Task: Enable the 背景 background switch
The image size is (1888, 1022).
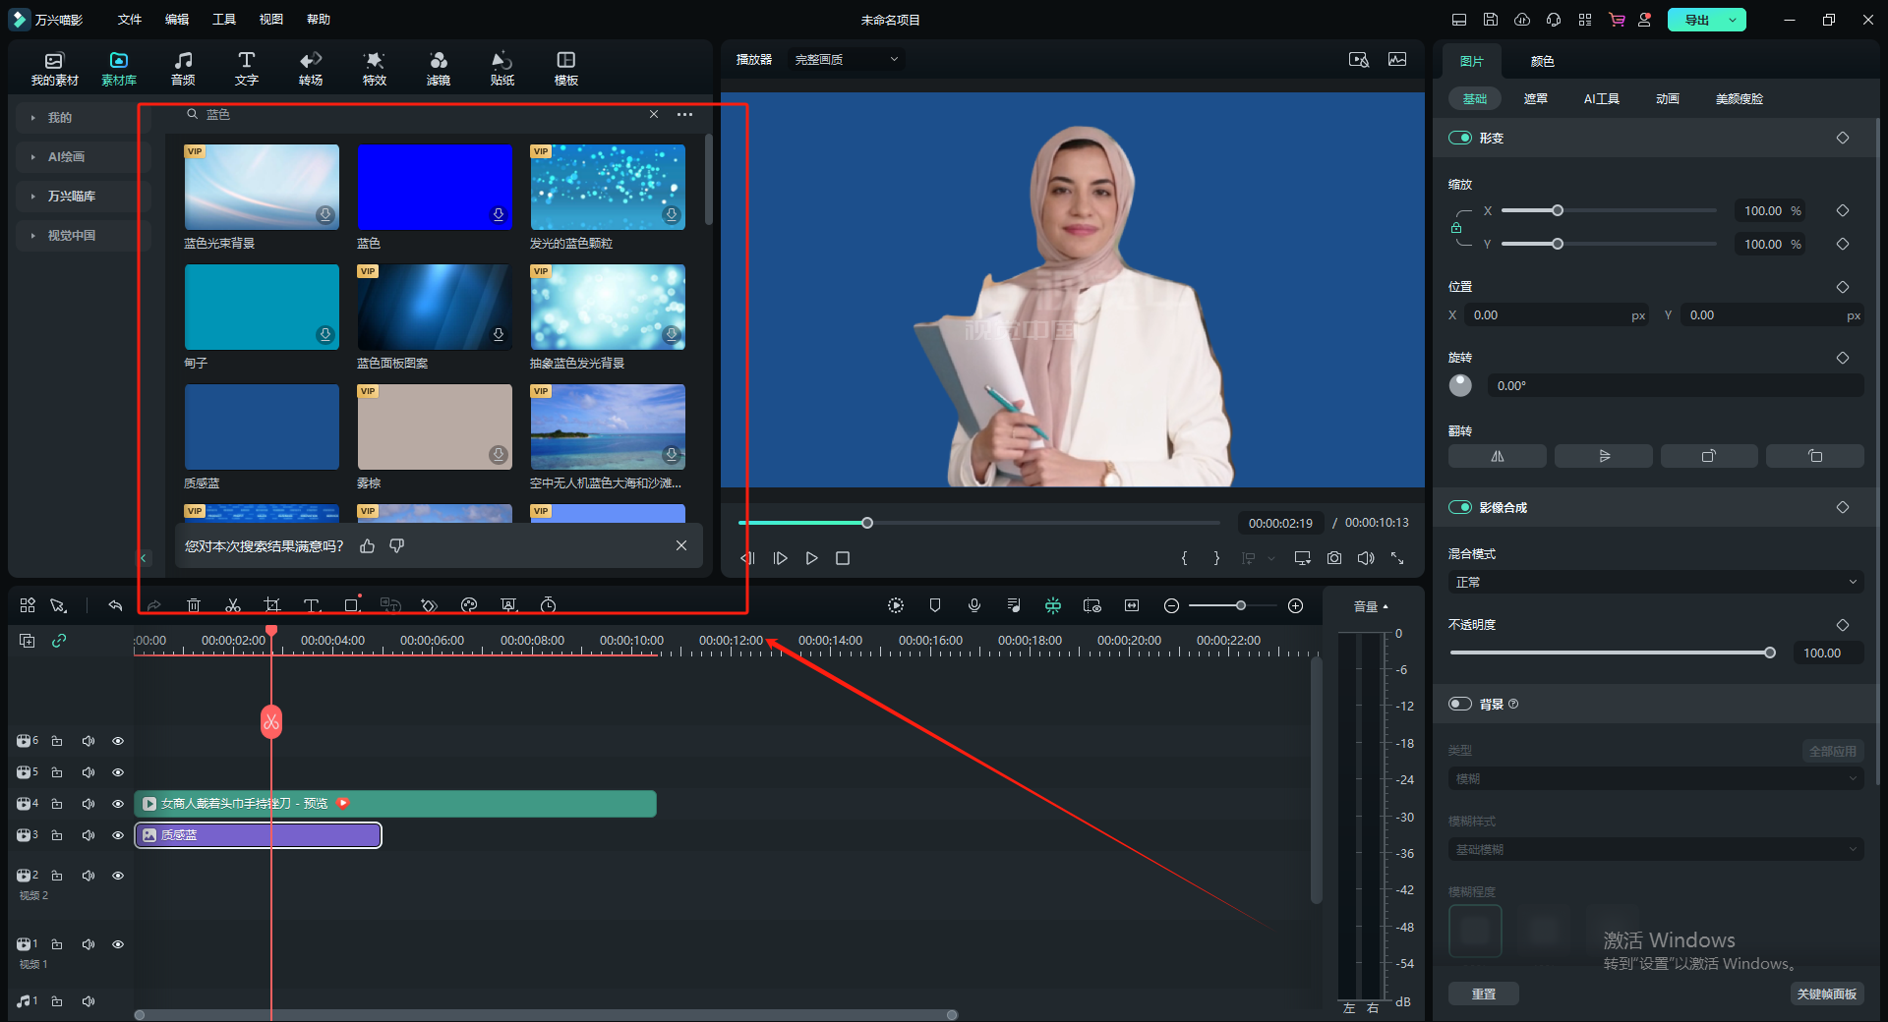Action: 1460,704
